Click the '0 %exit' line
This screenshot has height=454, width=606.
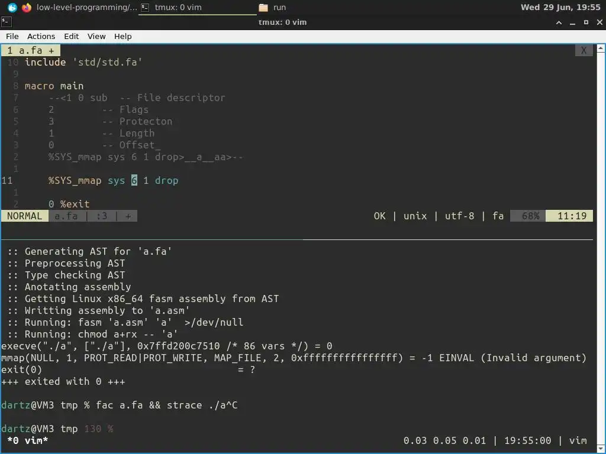tap(69, 204)
